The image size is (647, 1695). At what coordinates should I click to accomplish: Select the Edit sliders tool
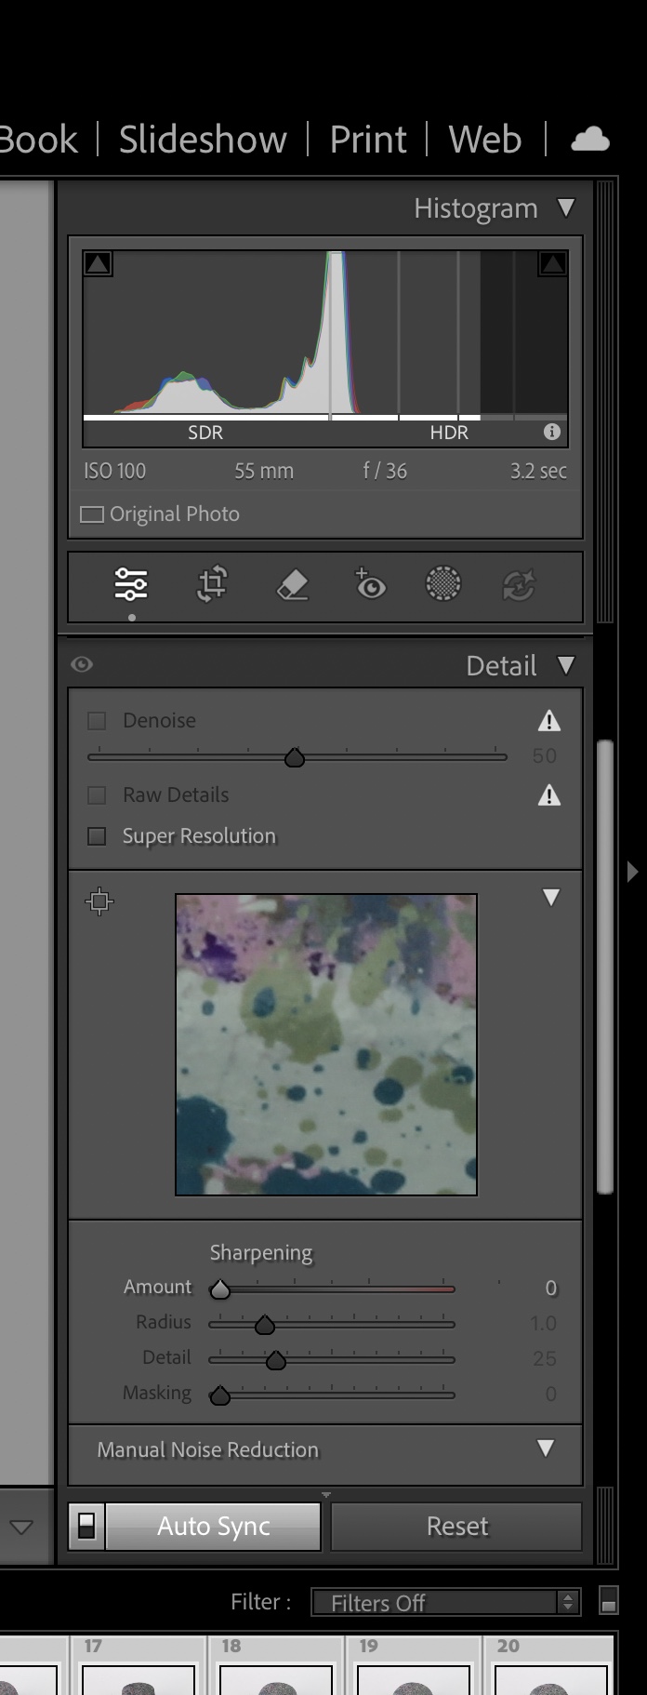(x=131, y=584)
